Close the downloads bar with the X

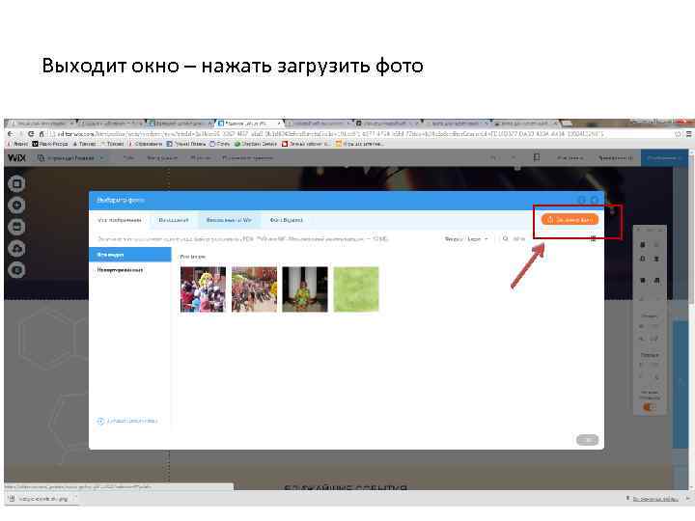click(x=688, y=499)
